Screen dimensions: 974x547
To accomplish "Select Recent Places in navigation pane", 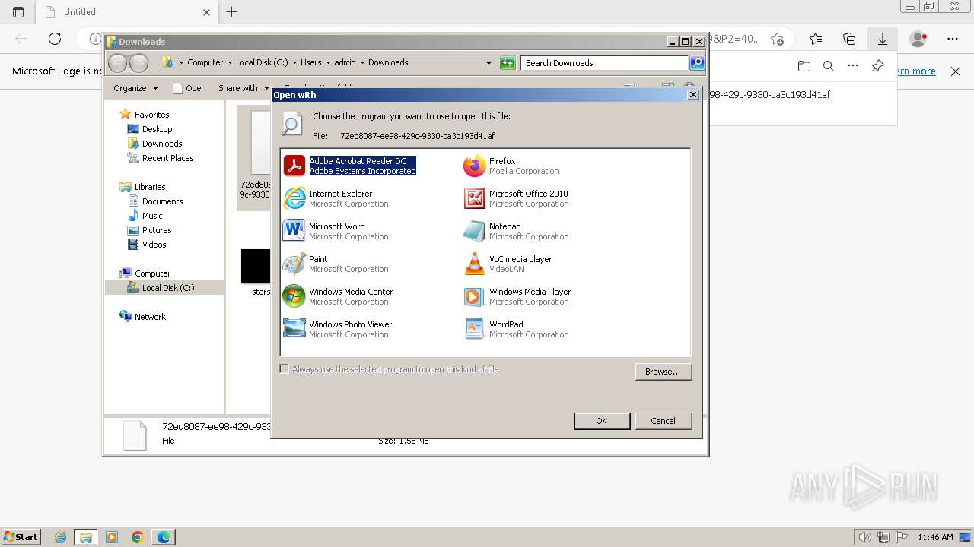I will [167, 158].
